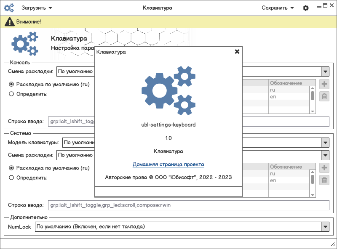Select Определить radio button in Консоль
Image resolution: width=337 pixels, height=249 pixels.
(x=12, y=94)
